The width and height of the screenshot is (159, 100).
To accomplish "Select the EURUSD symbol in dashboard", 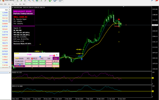I will tap(19, 61).
